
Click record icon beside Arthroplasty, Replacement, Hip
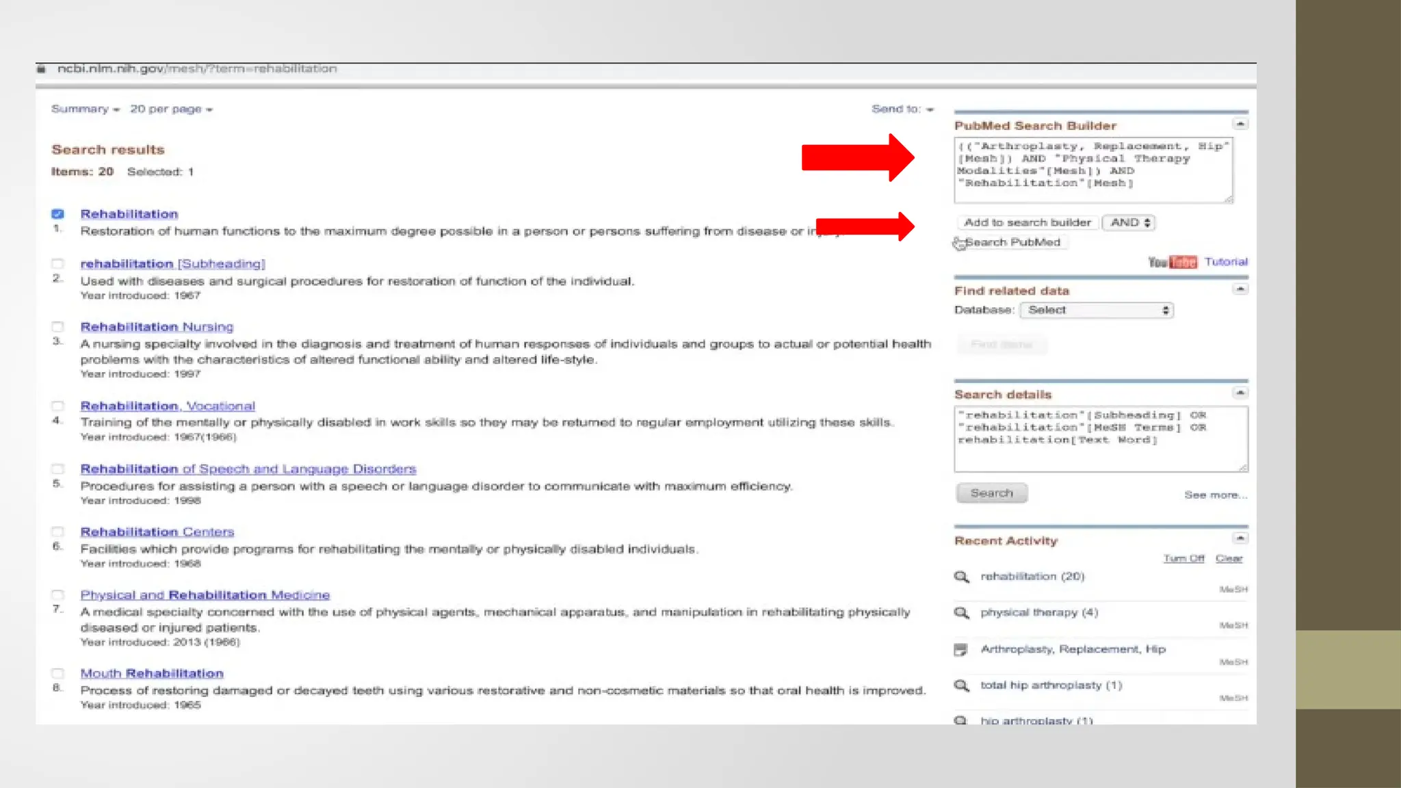pos(961,649)
